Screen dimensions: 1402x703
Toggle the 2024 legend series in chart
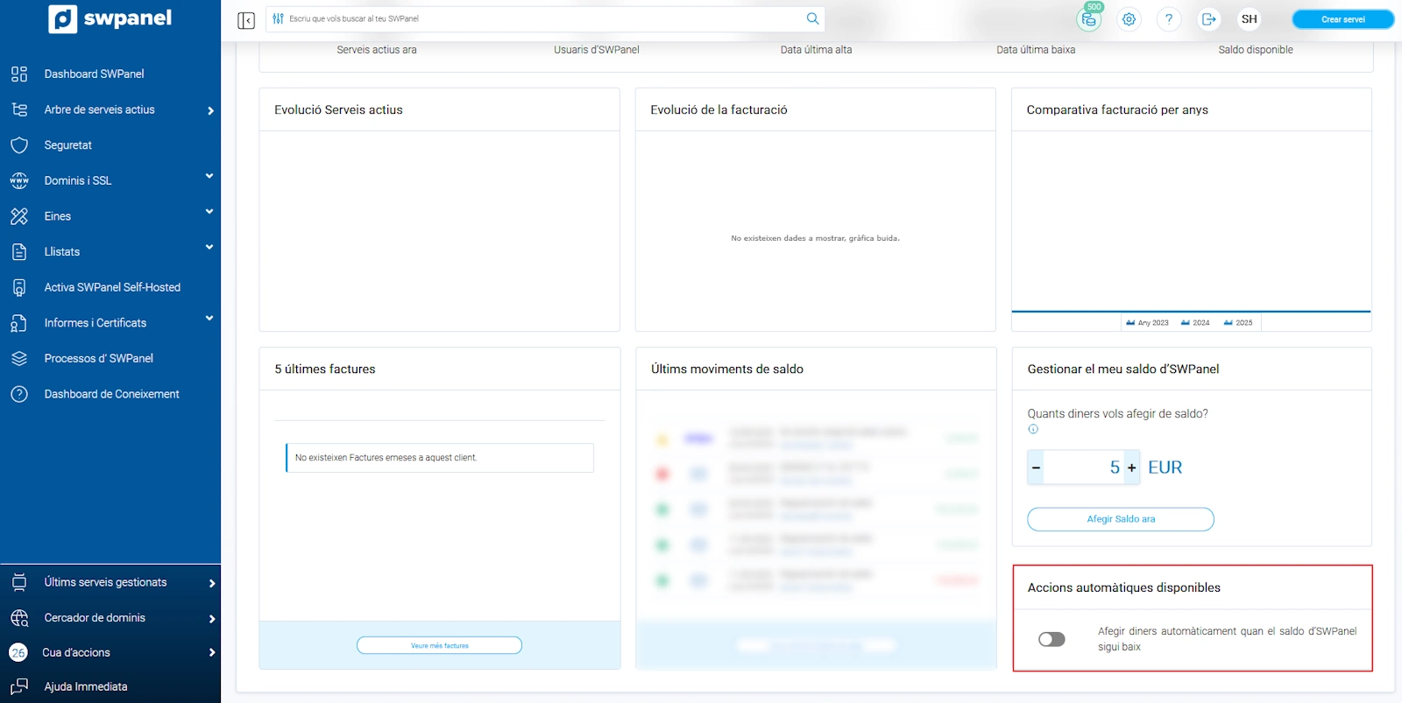click(1195, 323)
